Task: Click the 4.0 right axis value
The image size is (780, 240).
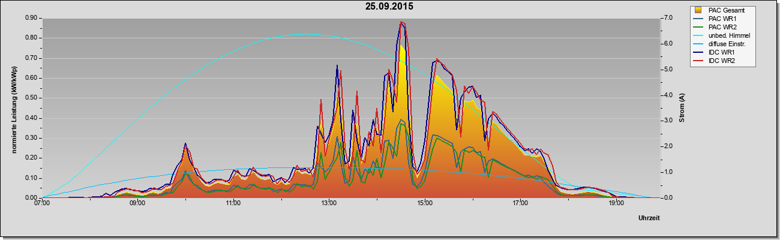Action: point(667,95)
